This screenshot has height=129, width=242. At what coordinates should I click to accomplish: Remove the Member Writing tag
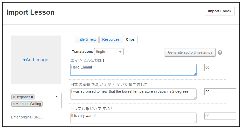point(14,104)
